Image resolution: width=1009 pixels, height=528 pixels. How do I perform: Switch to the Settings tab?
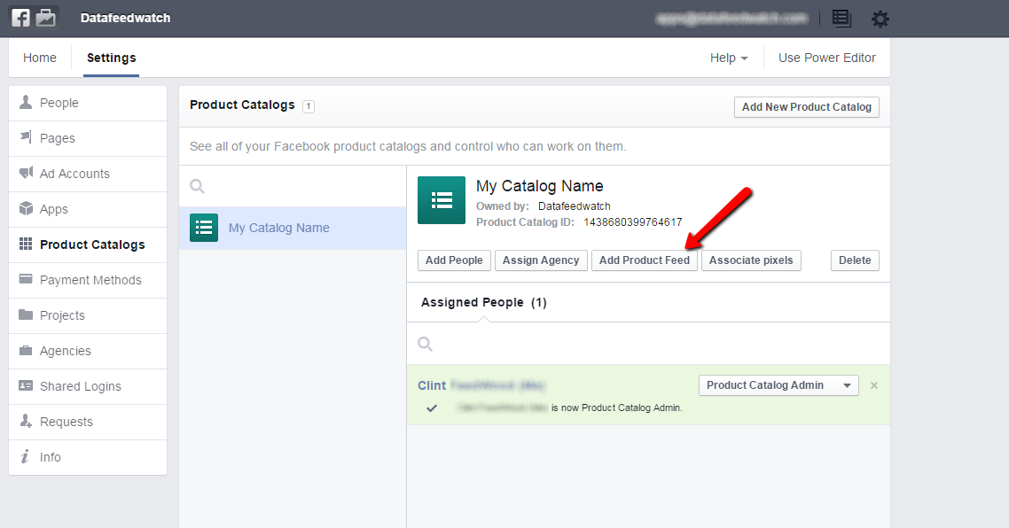point(112,58)
